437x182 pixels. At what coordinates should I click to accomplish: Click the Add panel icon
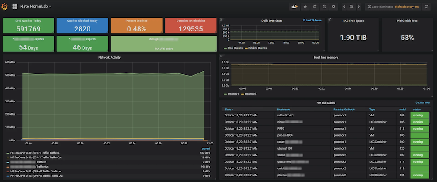(x=295, y=7)
